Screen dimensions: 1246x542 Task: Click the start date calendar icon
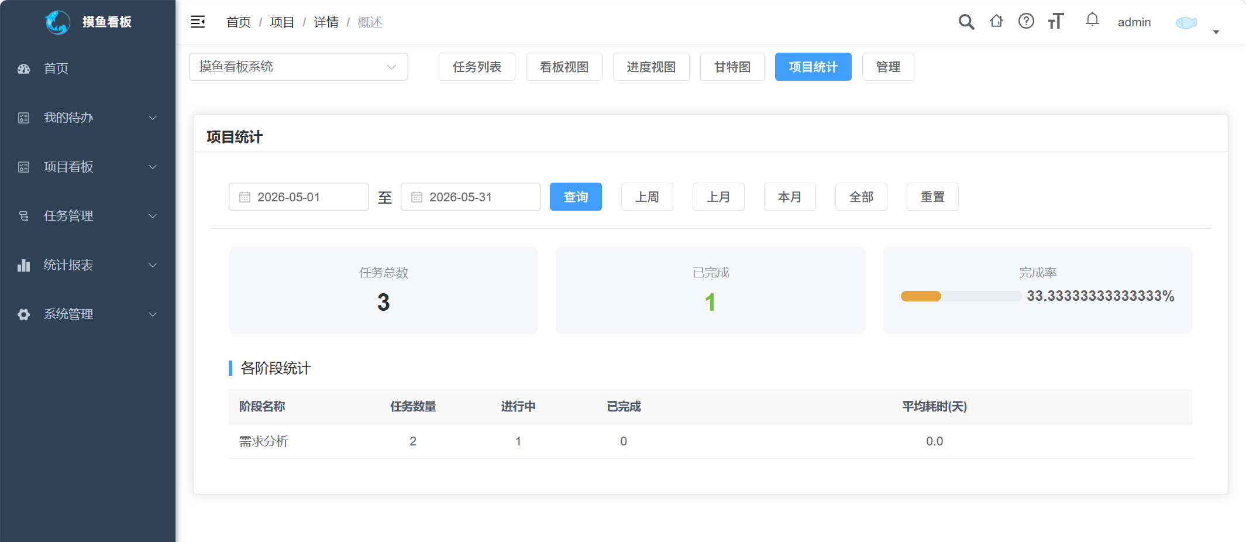(245, 197)
